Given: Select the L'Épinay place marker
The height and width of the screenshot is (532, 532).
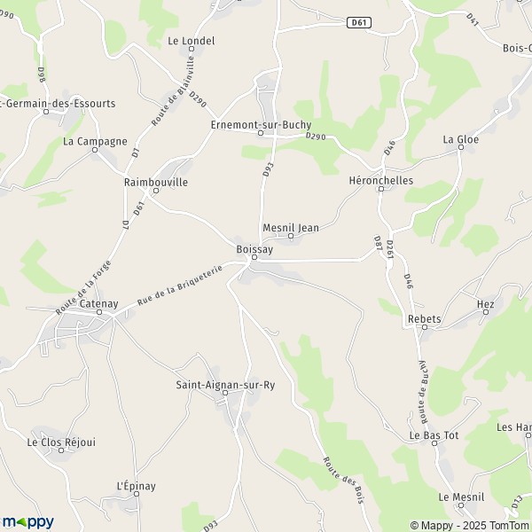Looking at the screenshot, I should click(x=137, y=494).
